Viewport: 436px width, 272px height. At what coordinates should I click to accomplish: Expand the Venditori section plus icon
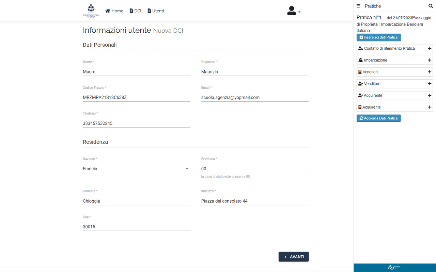point(430,72)
